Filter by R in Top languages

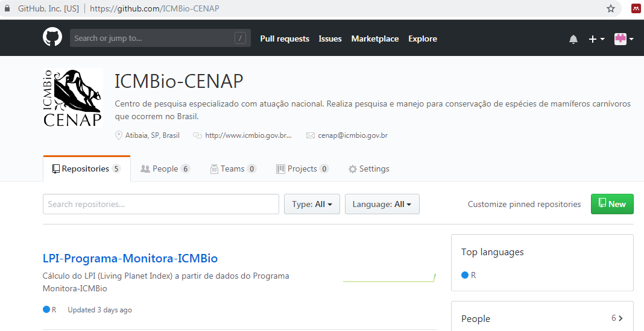tap(469, 275)
